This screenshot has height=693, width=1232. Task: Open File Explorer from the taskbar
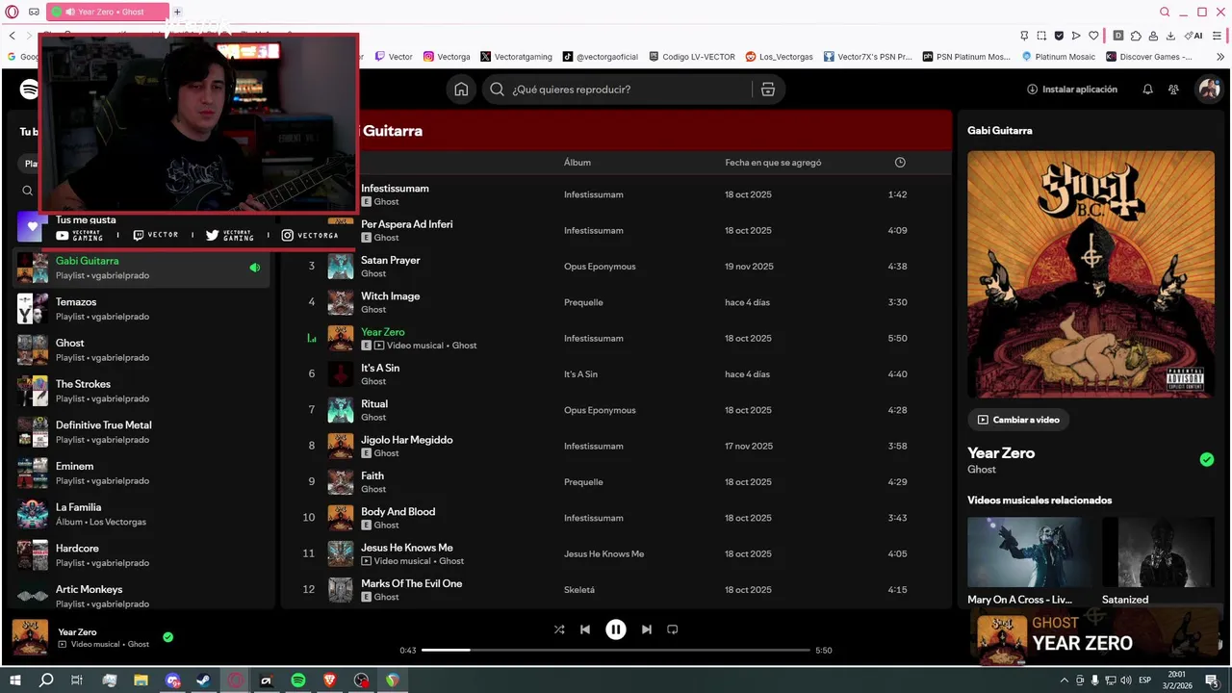(141, 680)
